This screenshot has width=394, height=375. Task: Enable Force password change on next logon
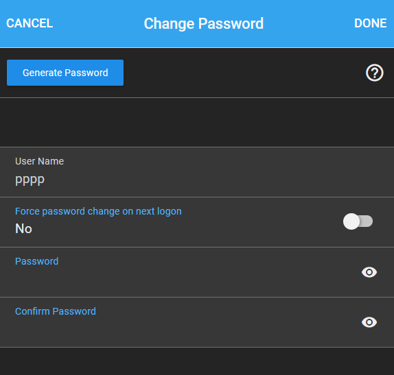[358, 221]
